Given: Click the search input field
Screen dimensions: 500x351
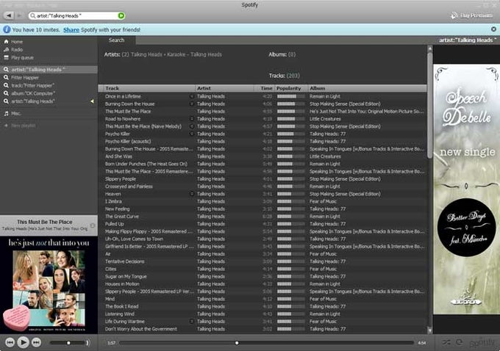Looking at the screenshot, I should 76,15.
